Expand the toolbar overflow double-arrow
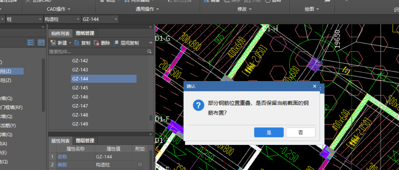399x170 pixels. pyautogui.click(x=151, y=43)
